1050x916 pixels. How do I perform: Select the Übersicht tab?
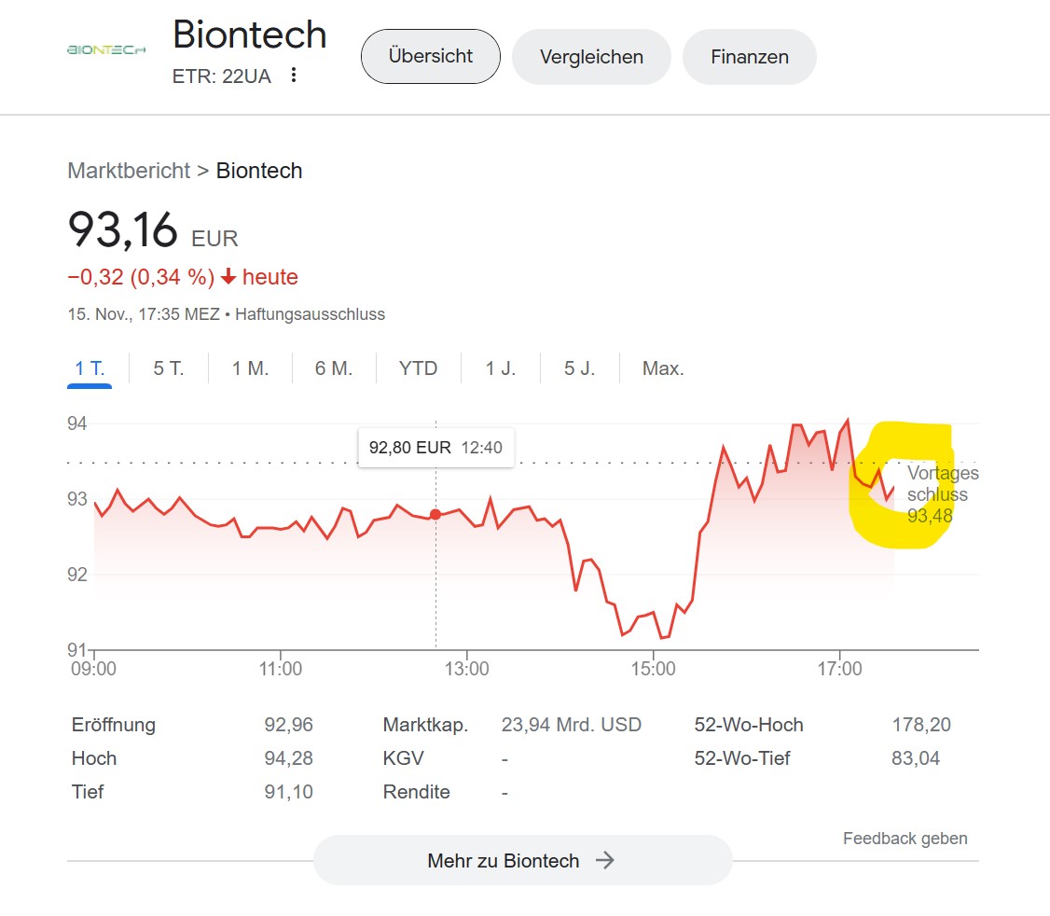pos(431,56)
